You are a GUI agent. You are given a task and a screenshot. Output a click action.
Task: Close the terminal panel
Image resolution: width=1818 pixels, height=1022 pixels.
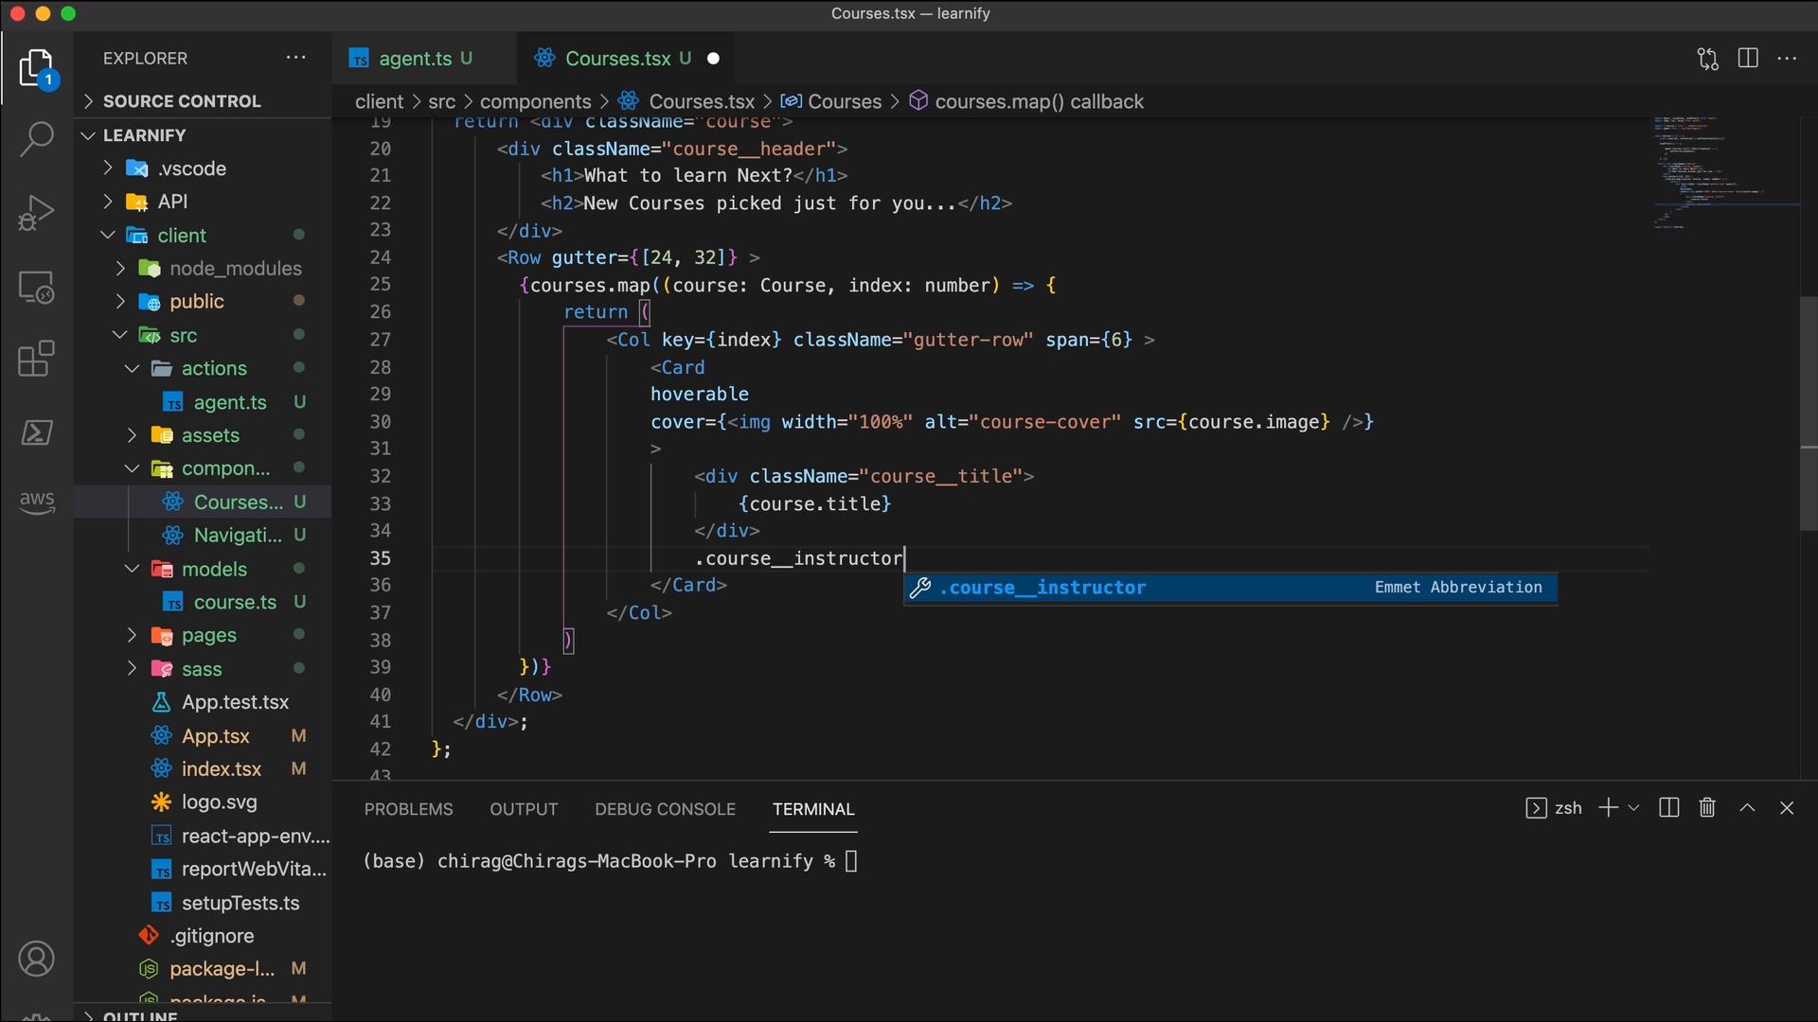pyautogui.click(x=1787, y=808)
